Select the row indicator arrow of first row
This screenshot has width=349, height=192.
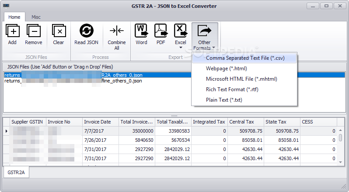[7, 131]
